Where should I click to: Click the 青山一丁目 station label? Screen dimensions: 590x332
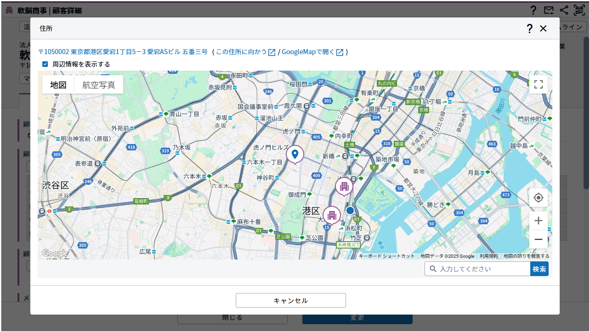[x=184, y=114]
